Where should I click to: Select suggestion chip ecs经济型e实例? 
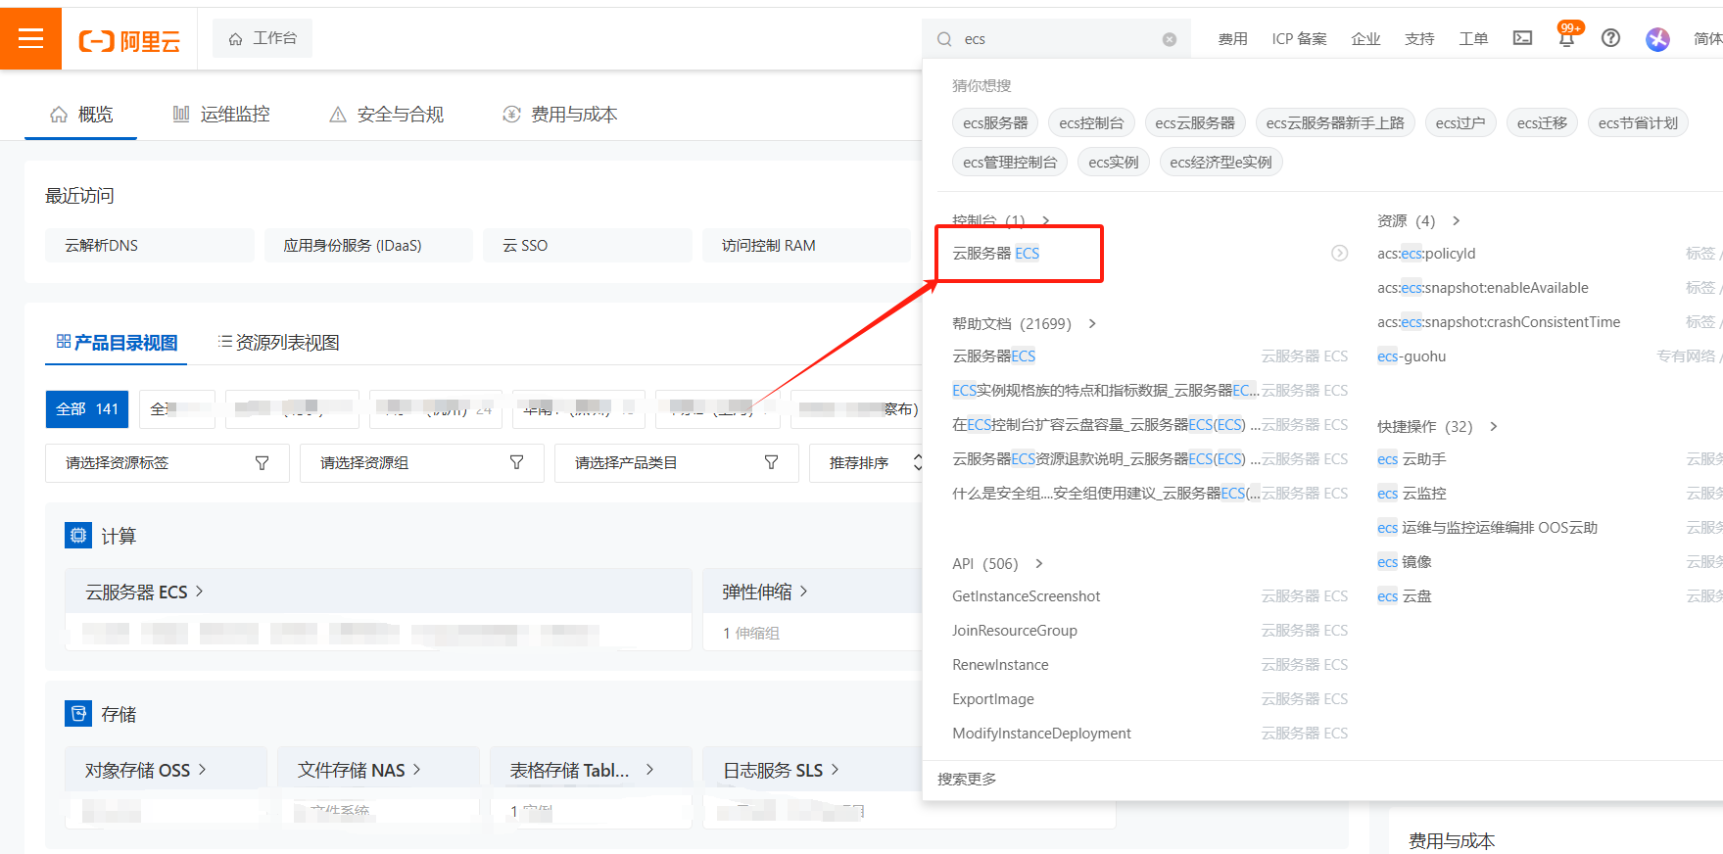tap(1220, 163)
